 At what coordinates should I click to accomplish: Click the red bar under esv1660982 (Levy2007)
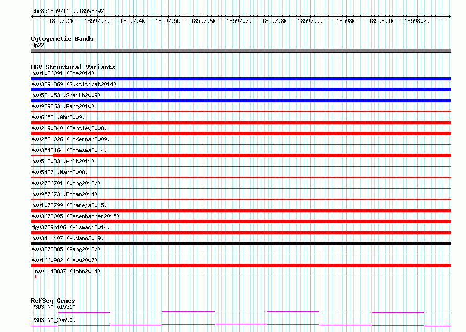pyautogui.click(x=241, y=265)
